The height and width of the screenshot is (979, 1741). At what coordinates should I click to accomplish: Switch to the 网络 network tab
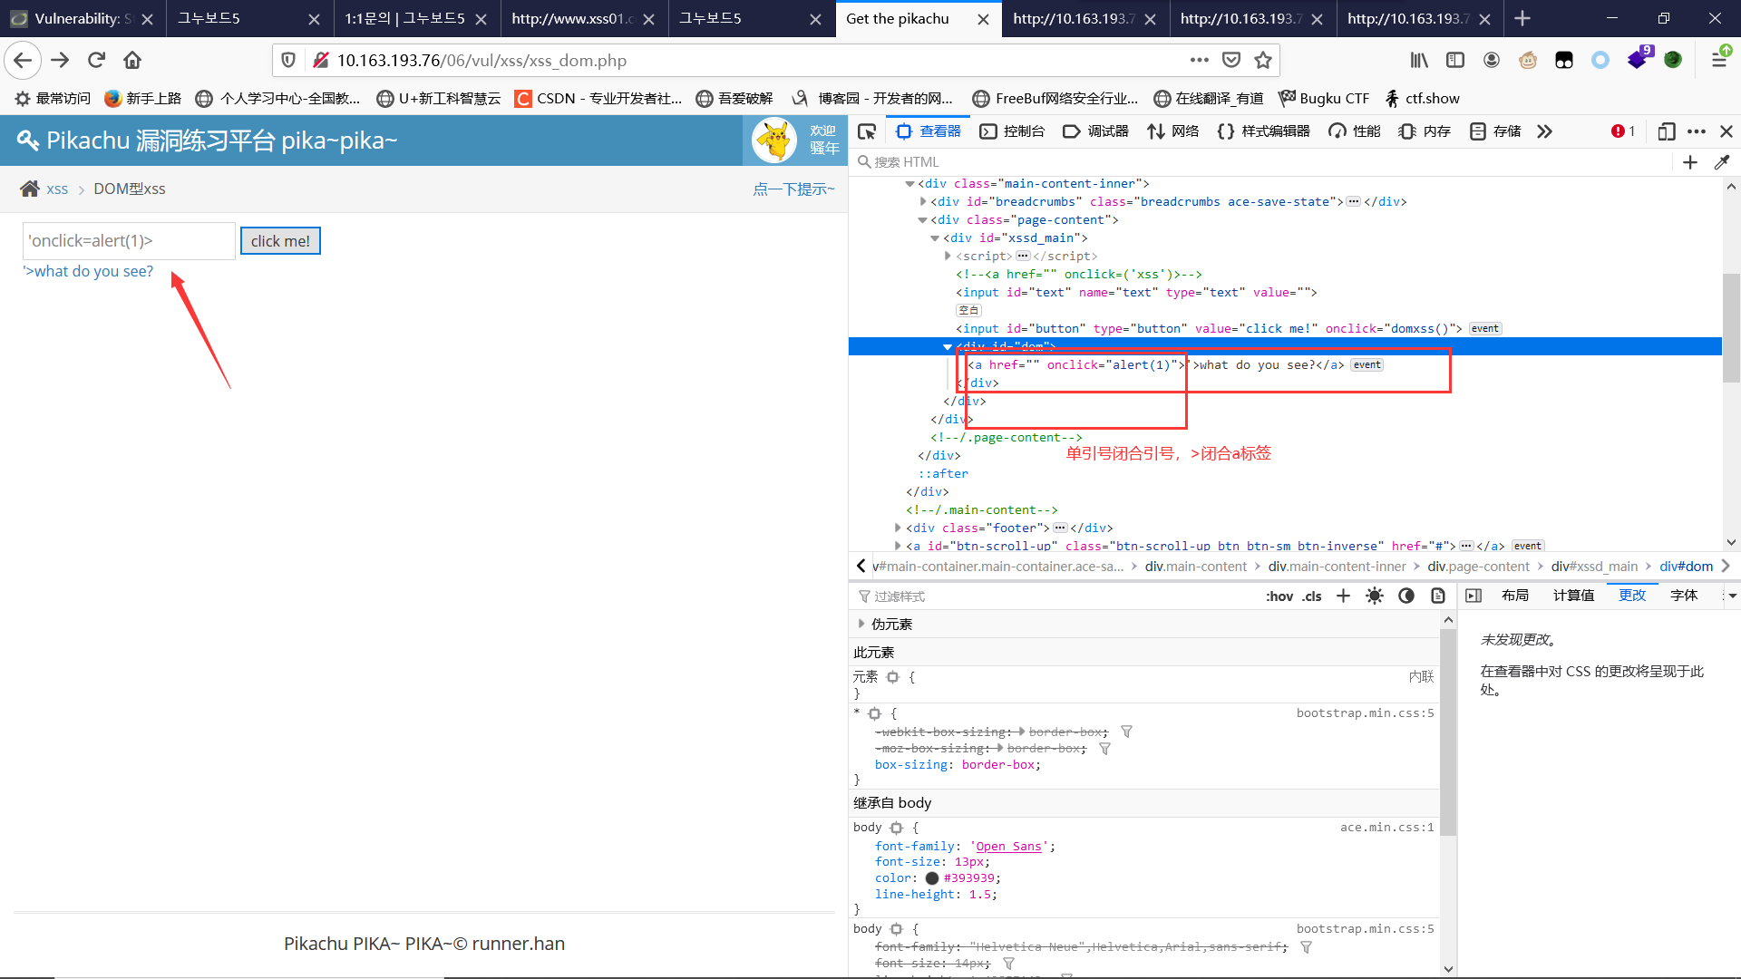pos(1172,131)
